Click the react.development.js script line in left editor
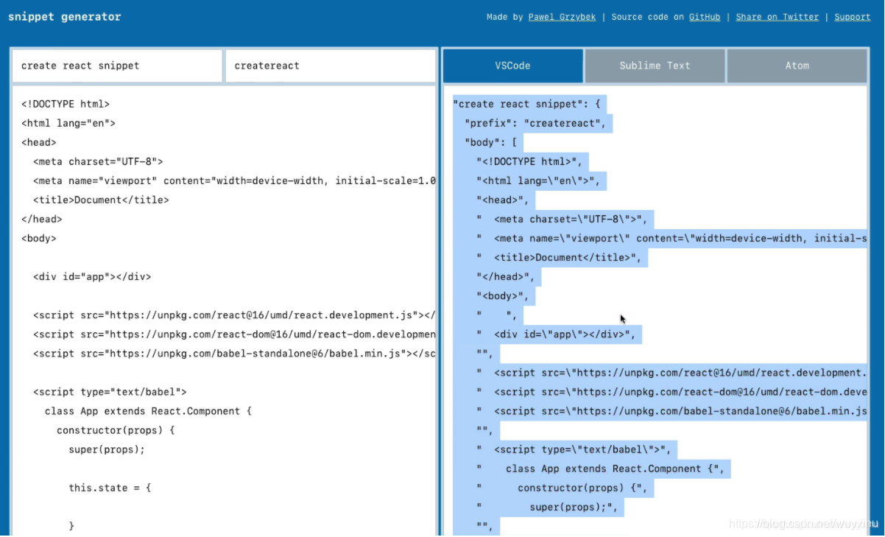The height and width of the screenshot is (537, 885). [x=234, y=315]
